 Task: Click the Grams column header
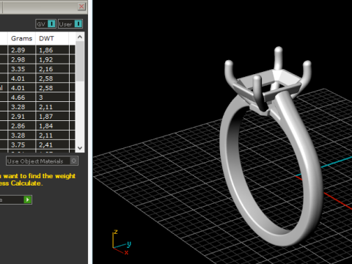22,38
